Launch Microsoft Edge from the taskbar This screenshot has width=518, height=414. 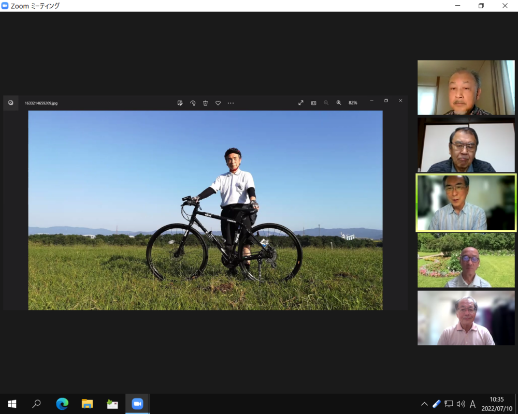tap(62, 404)
